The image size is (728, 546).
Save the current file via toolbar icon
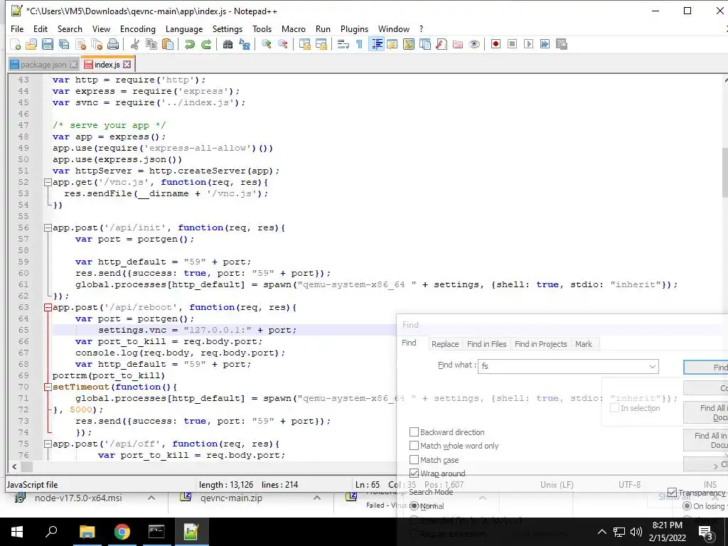(48, 45)
